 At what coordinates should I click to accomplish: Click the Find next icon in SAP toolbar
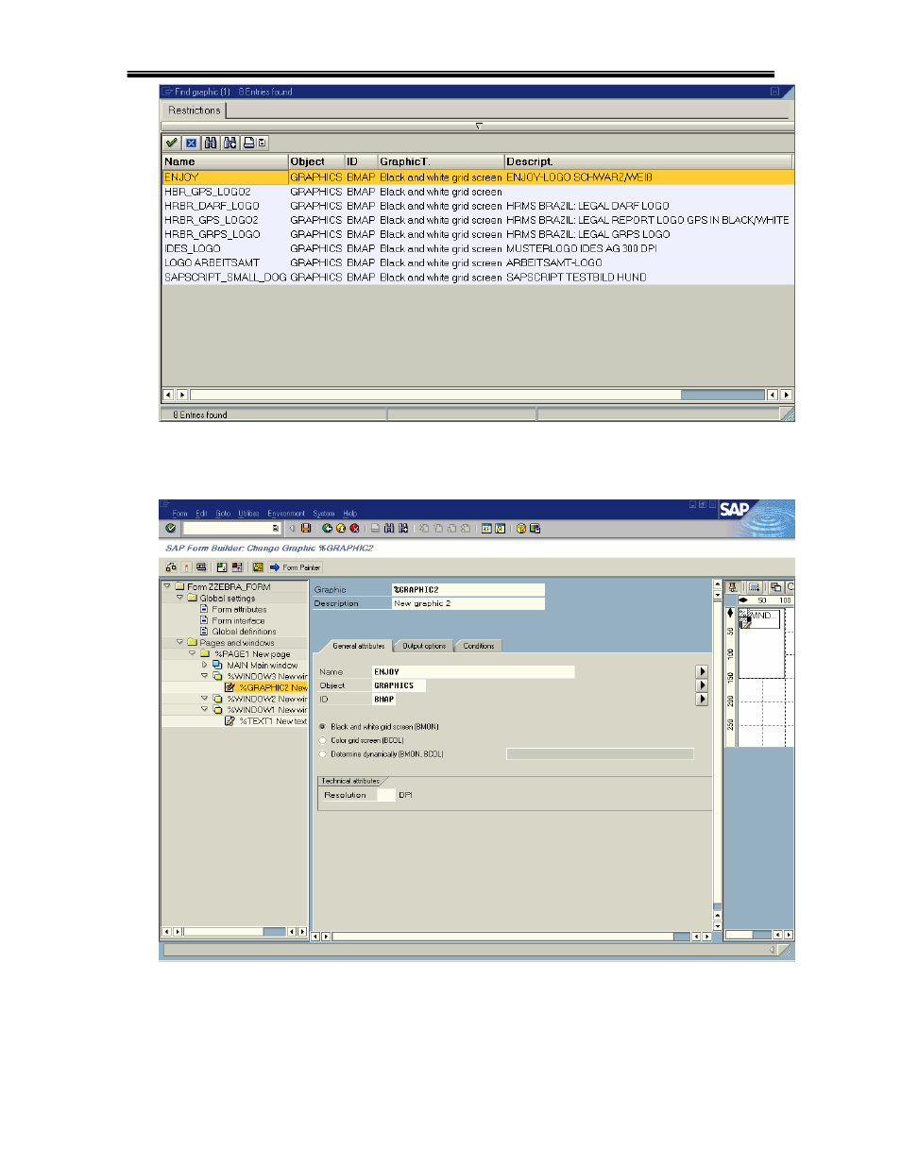(x=403, y=529)
